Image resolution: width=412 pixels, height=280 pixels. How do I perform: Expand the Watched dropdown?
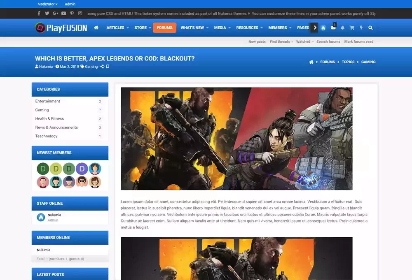[x=313, y=42]
